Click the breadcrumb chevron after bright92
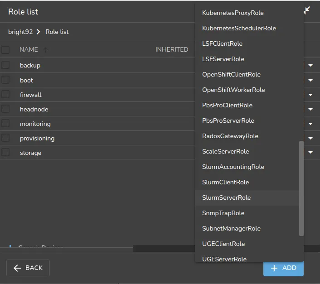 coord(38,32)
